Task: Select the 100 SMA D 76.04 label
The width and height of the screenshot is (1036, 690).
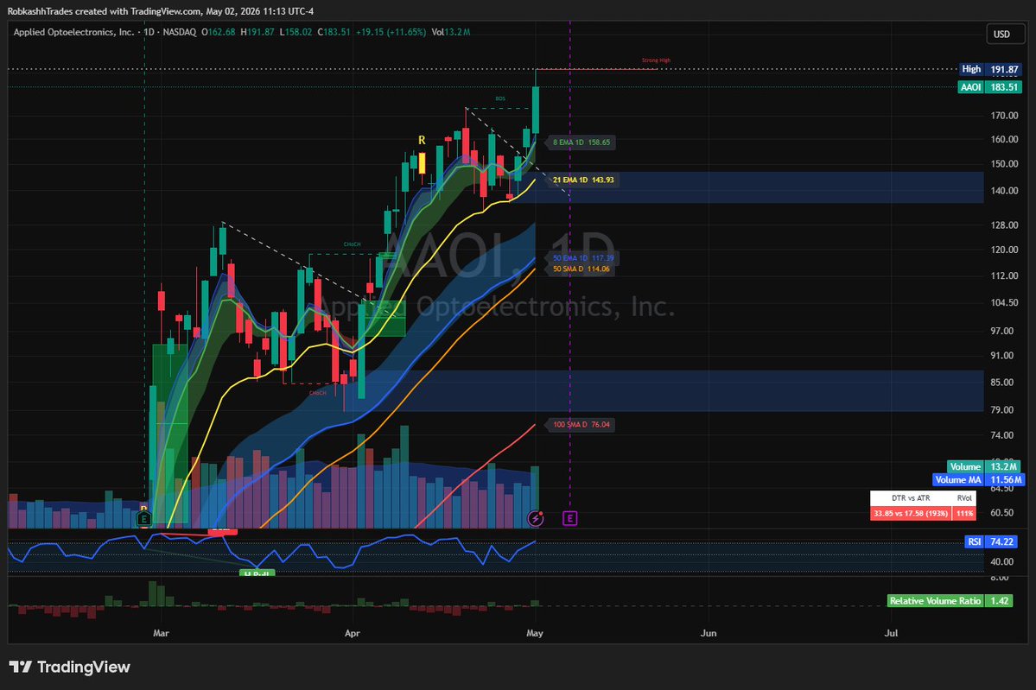Action: 582,425
